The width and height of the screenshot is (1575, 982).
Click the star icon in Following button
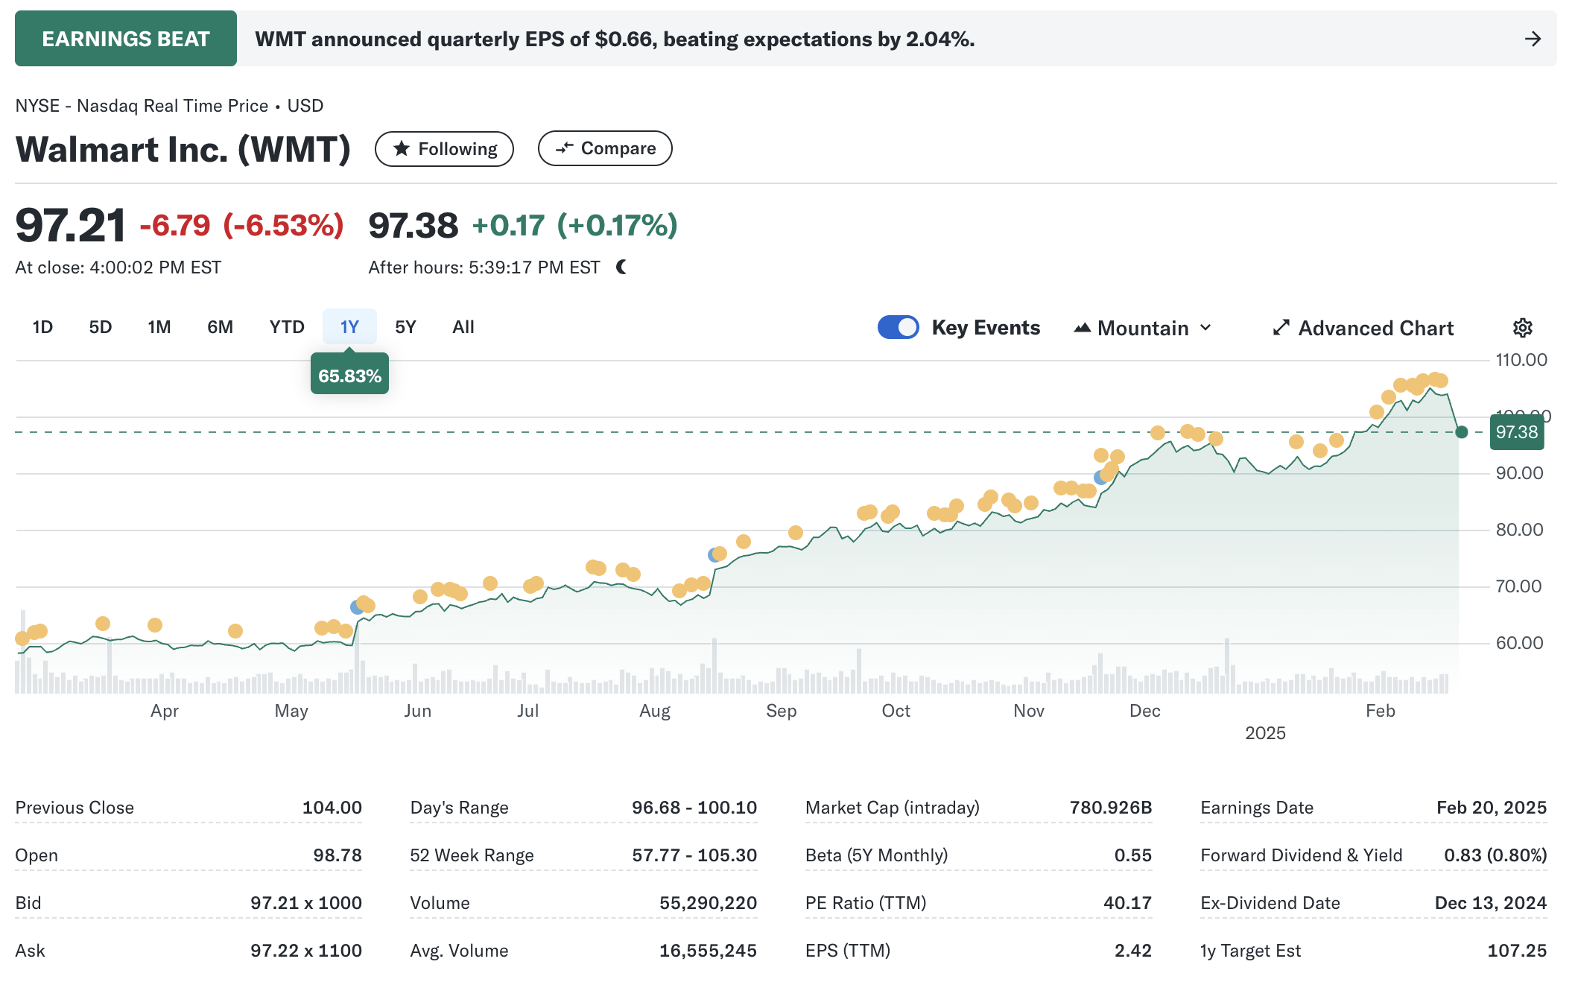coord(402,149)
